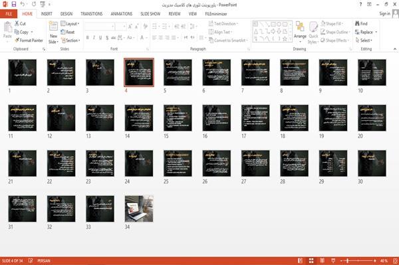Click the Sign in link
The height and width of the screenshot is (265, 399).
[384, 14]
